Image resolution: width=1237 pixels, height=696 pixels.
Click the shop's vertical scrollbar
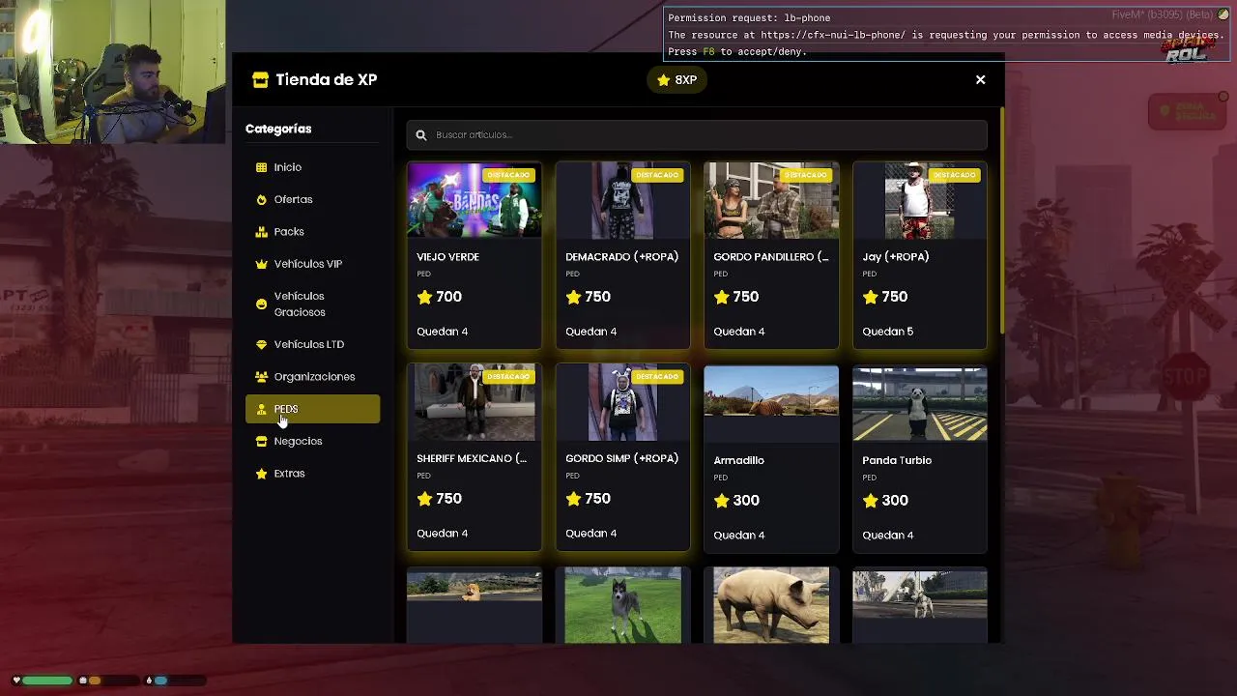pyautogui.click(x=1002, y=222)
